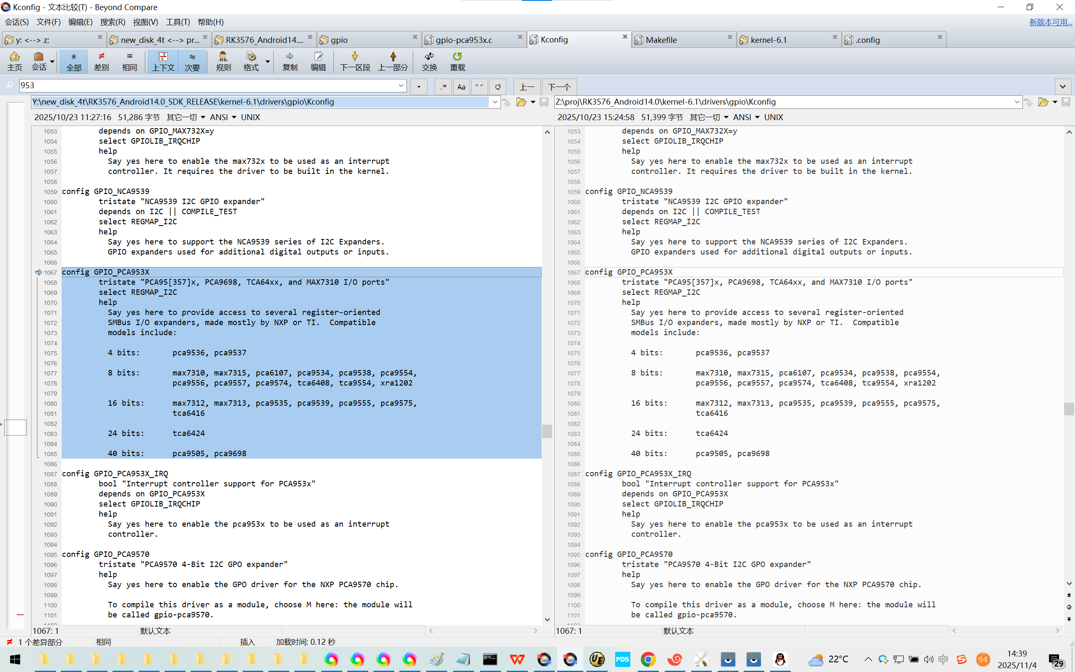Expand the 会话 session dropdown arrow
Viewport: 1075px width, 672px height.
(x=52, y=62)
